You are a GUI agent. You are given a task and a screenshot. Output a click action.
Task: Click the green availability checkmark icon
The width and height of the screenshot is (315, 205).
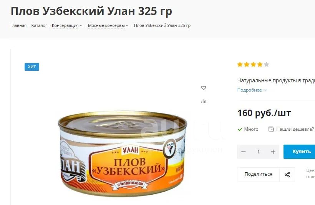click(x=240, y=129)
